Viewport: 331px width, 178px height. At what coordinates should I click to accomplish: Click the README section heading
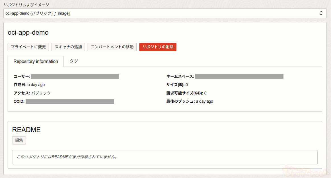(x=26, y=130)
